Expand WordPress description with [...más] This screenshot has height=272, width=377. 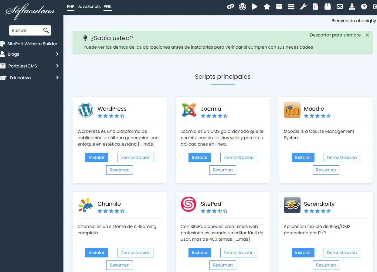(146, 144)
